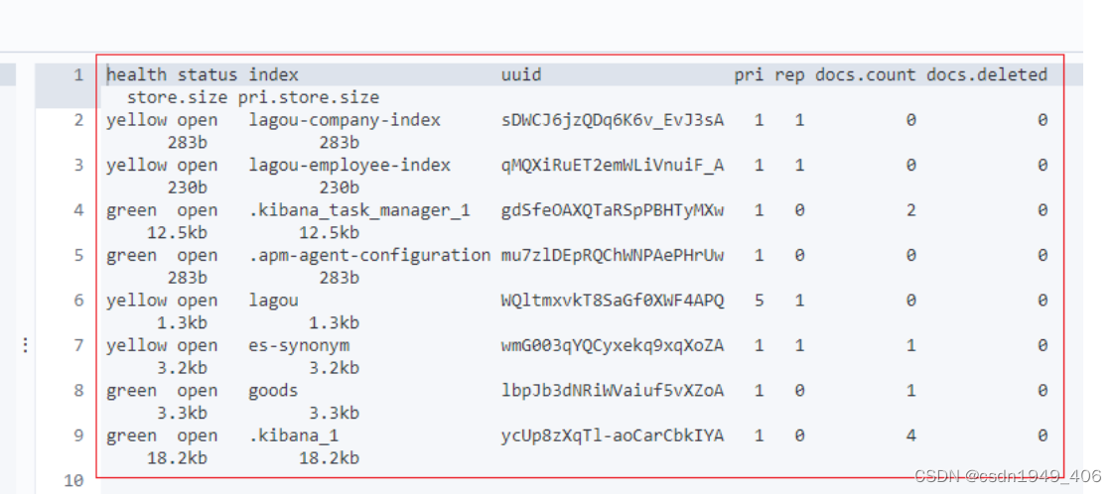Select the index name es-synonym
The width and height of the screenshot is (1116, 494).
299,345
